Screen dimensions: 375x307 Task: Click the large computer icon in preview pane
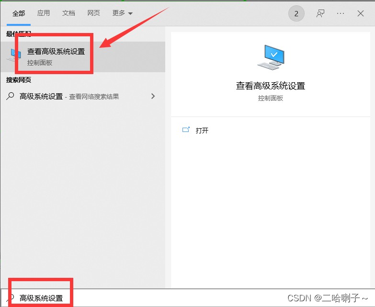pyautogui.click(x=271, y=57)
